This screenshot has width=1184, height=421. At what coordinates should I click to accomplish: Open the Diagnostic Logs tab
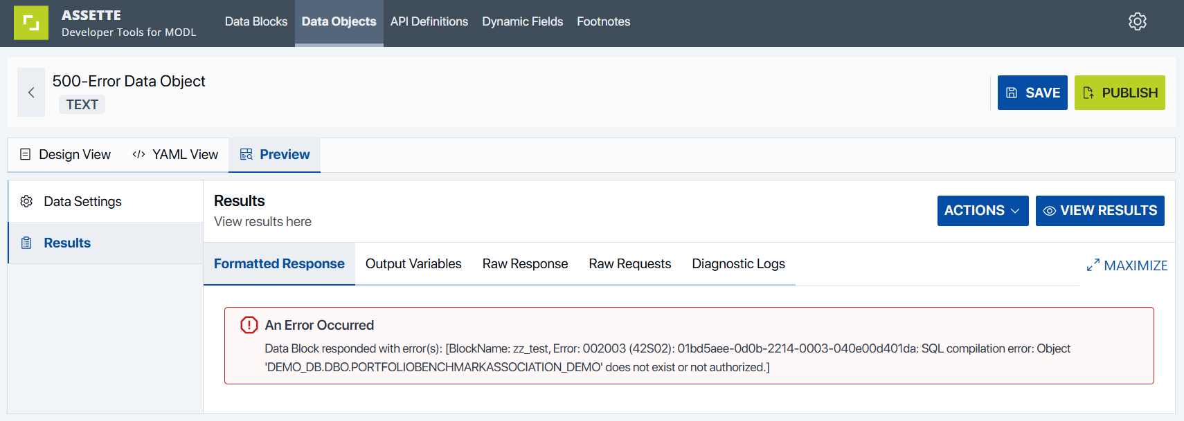738,264
